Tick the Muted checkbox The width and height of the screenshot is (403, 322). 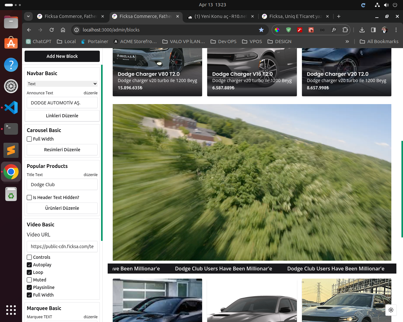pos(29,280)
